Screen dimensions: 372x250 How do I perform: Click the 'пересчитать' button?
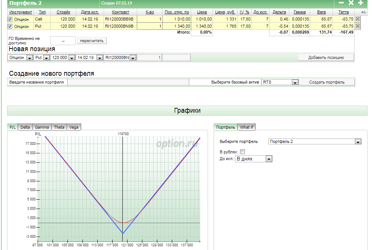tap(92, 41)
